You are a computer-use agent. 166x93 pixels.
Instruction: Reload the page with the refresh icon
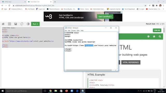click(x=9, y=6)
